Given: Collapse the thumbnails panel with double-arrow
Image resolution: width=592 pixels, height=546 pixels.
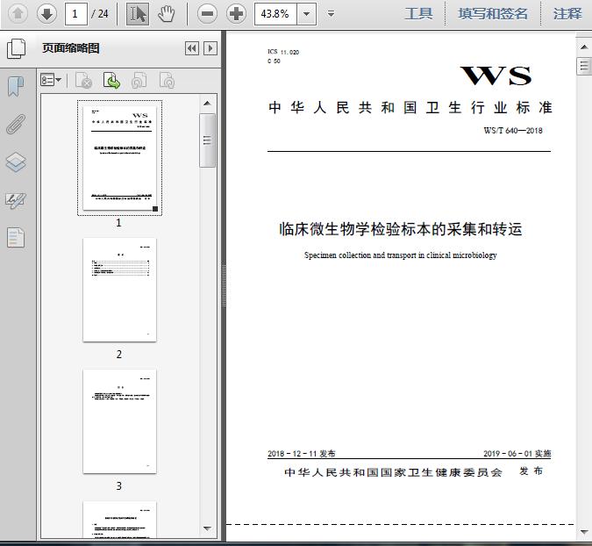Looking at the screenshot, I should (x=192, y=48).
